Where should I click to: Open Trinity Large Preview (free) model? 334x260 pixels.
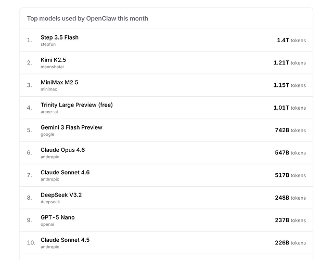coord(76,105)
